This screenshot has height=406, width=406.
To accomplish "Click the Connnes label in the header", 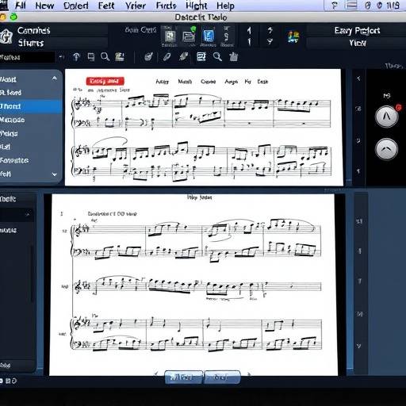I will [x=34, y=31].
